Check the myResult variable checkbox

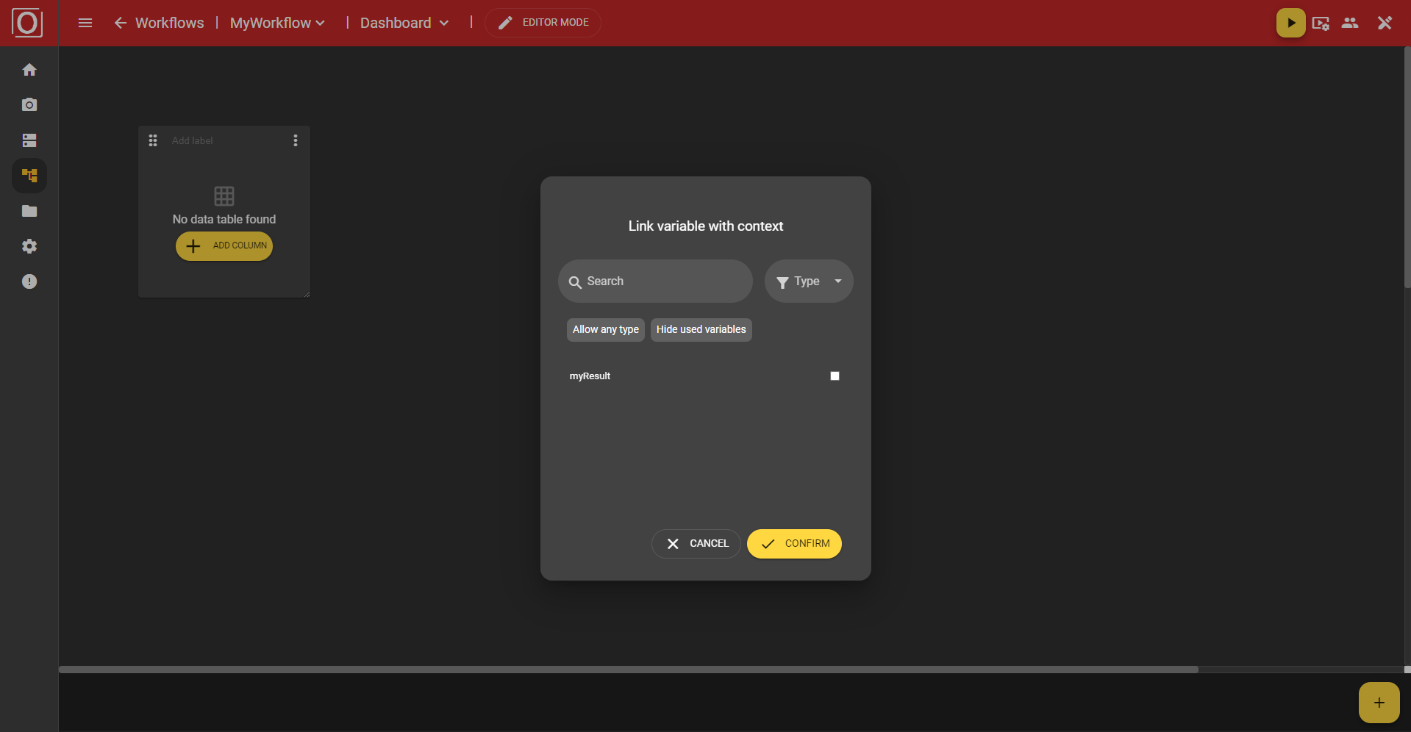pos(834,376)
